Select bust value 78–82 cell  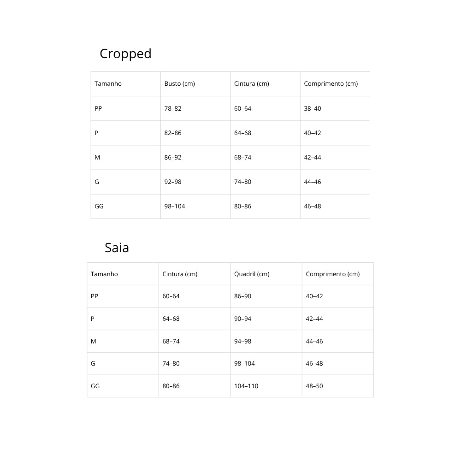(x=173, y=109)
